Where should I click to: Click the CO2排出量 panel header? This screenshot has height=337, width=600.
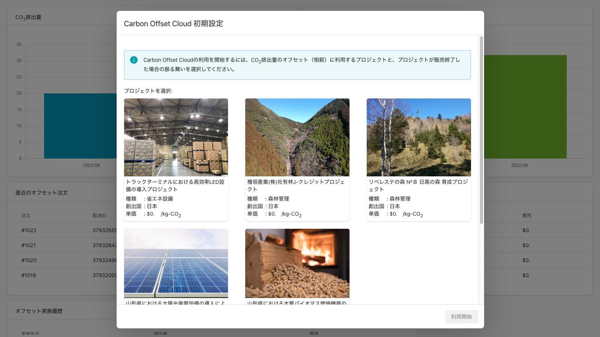click(x=28, y=16)
